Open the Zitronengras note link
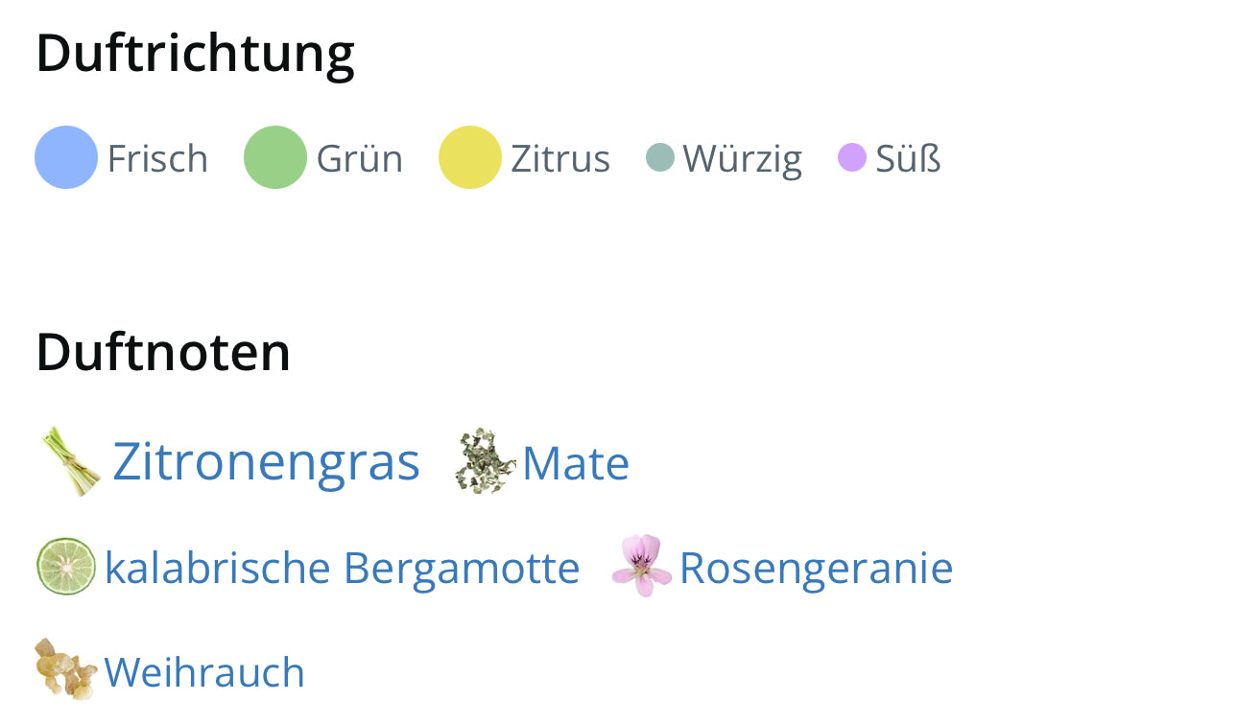Screen dimensions: 1238x724 click(266, 462)
